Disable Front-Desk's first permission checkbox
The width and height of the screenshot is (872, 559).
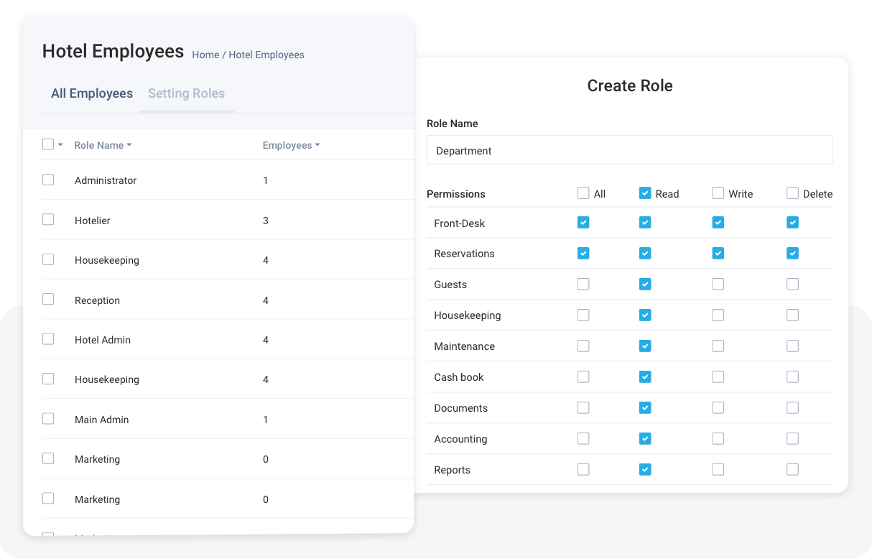click(583, 223)
